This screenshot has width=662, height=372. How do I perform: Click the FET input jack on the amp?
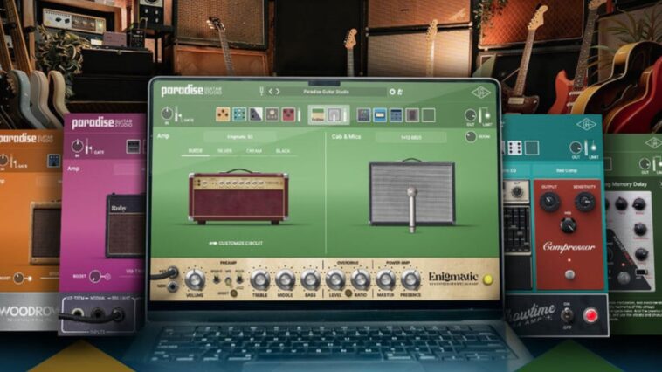(172, 272)
